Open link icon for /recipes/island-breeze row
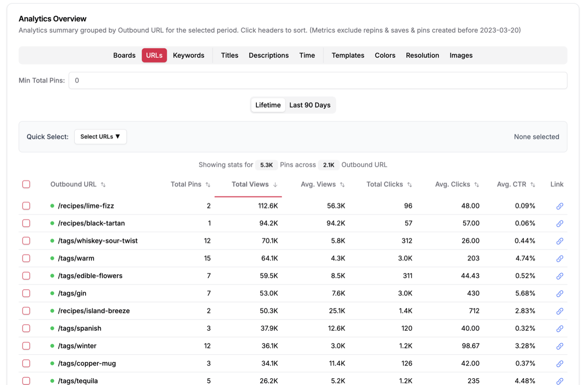Image resolution: width=587 pixels, height=385 pixels. click(560, 311)
